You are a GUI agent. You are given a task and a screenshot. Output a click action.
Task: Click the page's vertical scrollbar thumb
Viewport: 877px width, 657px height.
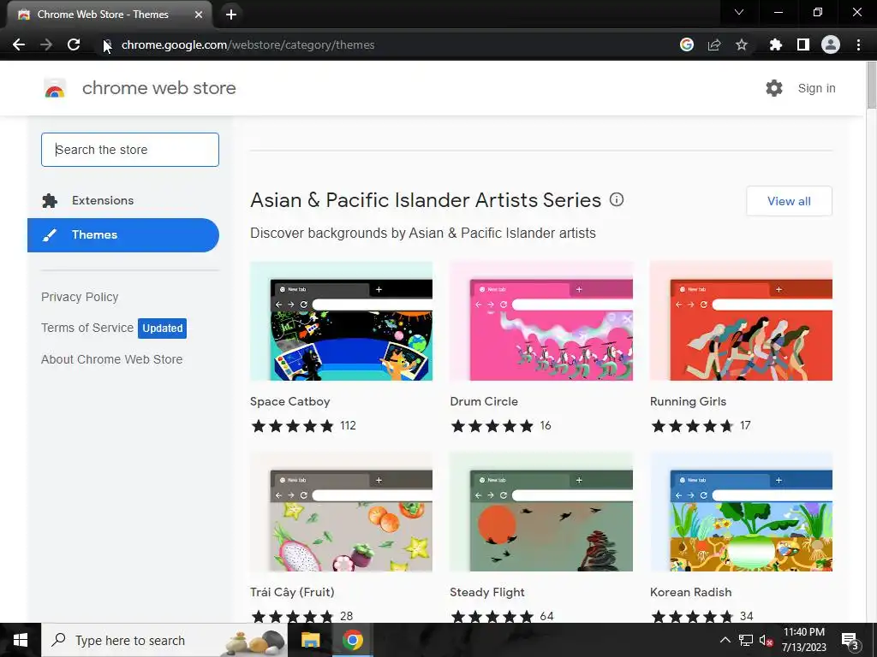pos(871,86)
